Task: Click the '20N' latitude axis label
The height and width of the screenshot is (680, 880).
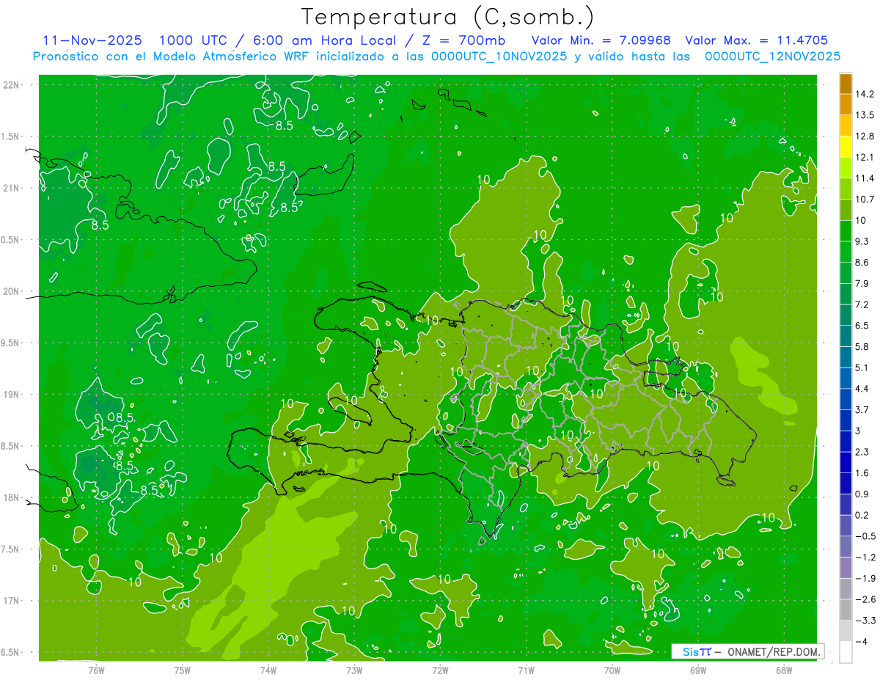Action: point(11,291)
